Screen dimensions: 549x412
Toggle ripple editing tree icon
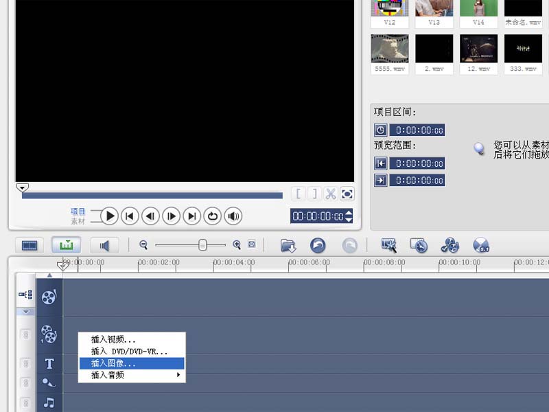tap(25, 295)
